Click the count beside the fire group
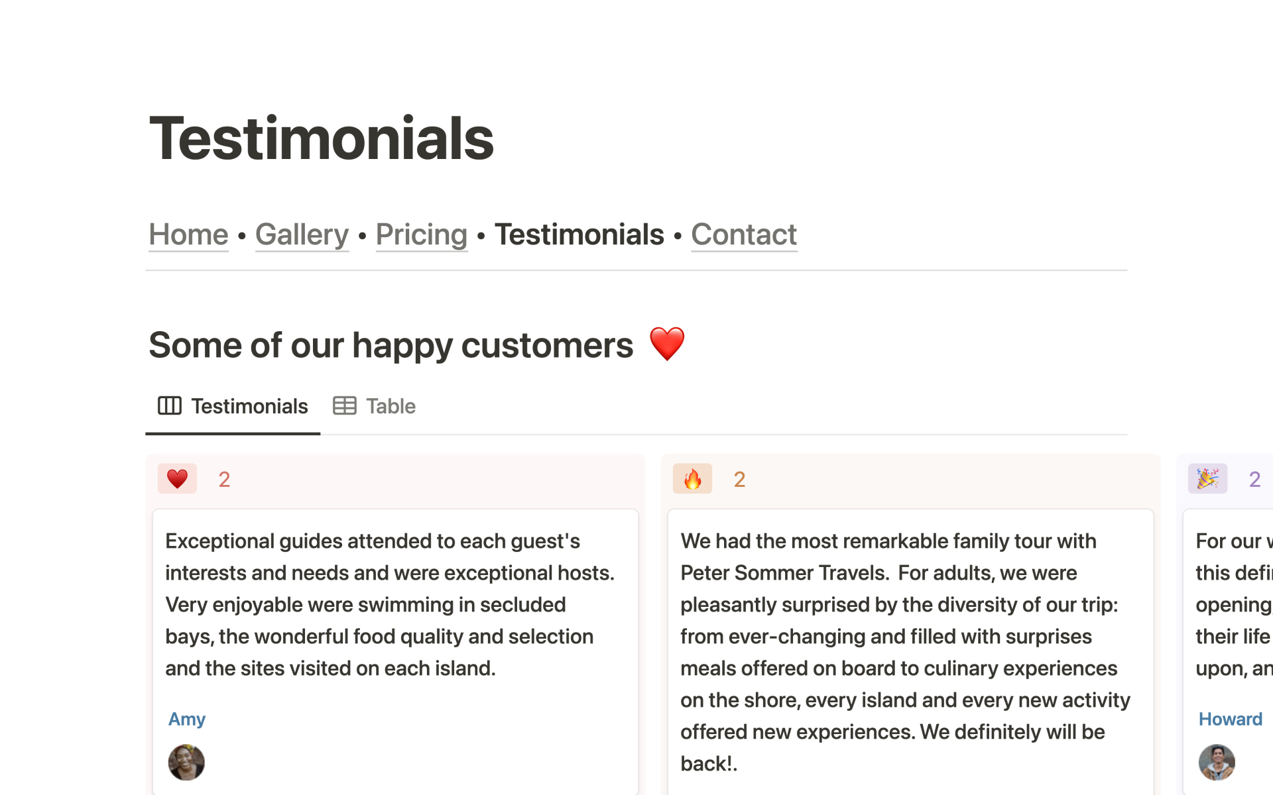The width and height of the screenshot is (1273, 795). [739, 479]
